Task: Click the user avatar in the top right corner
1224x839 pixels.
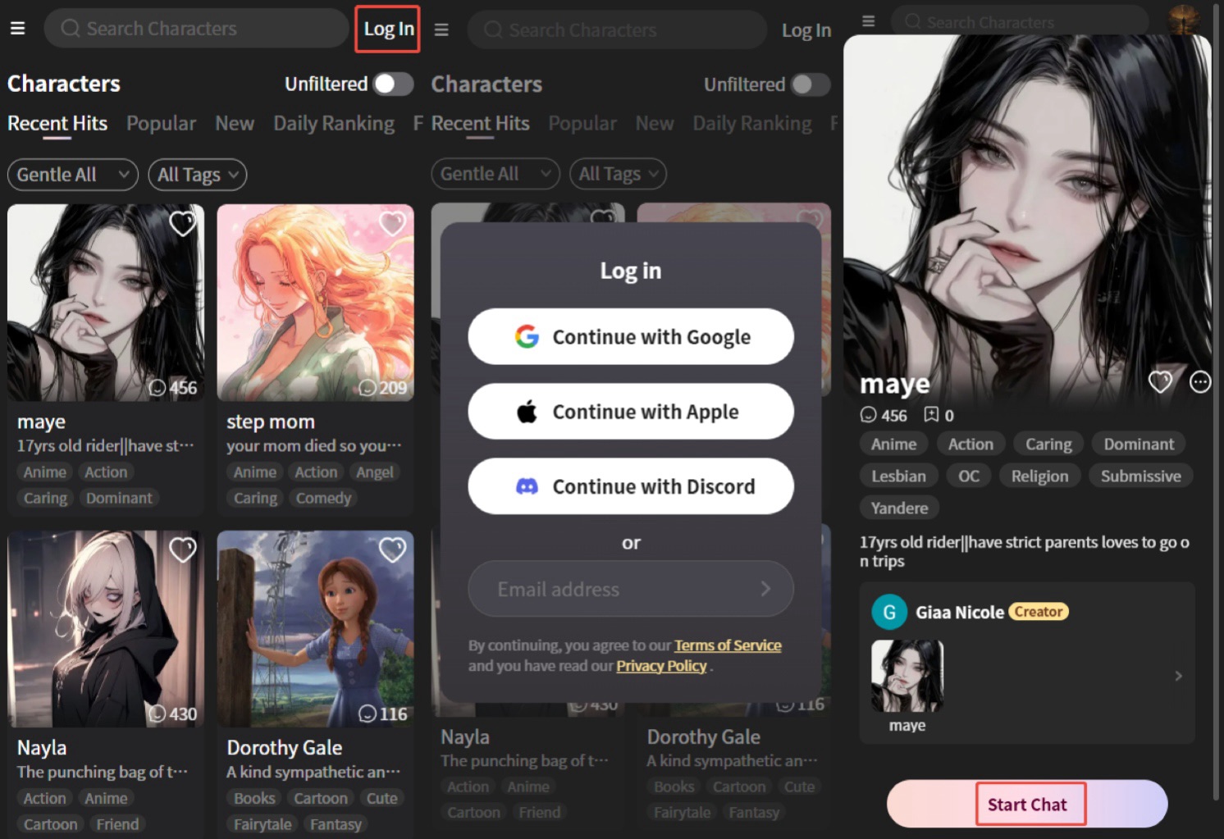Action: click(1183, 18)
